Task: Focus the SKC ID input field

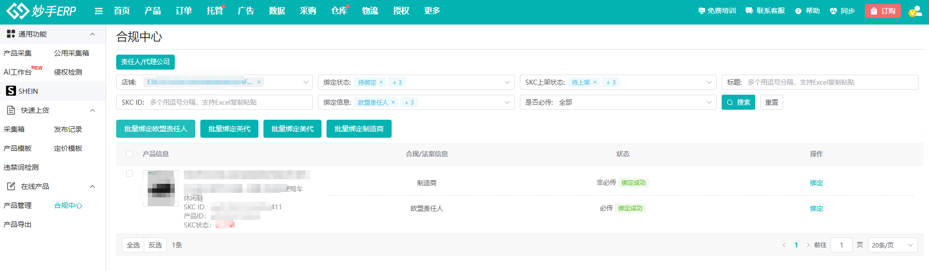Action: (228, 102)
